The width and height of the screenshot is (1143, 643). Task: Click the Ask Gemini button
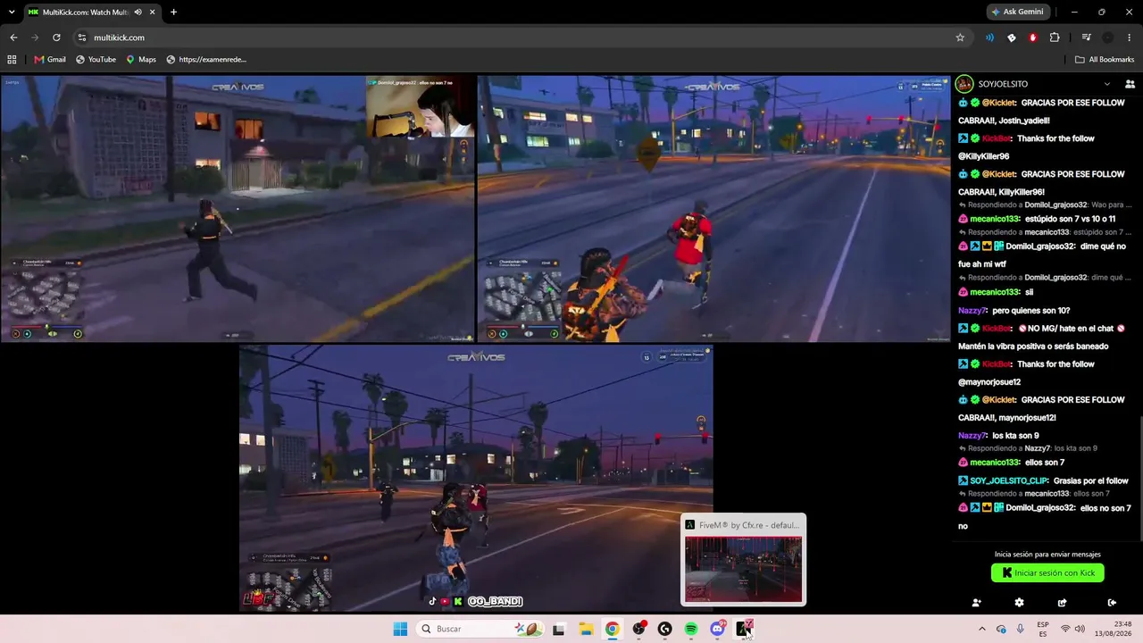[x=1017, y=12]
